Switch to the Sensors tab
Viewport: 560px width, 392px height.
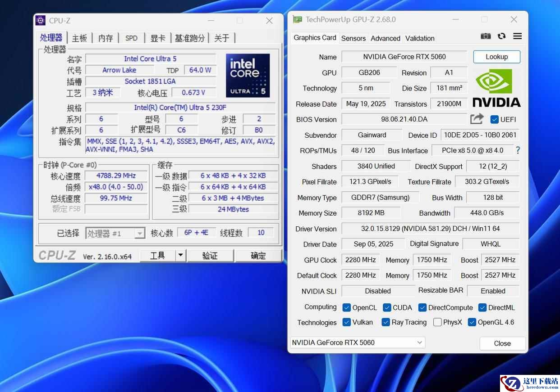[353, 38]
